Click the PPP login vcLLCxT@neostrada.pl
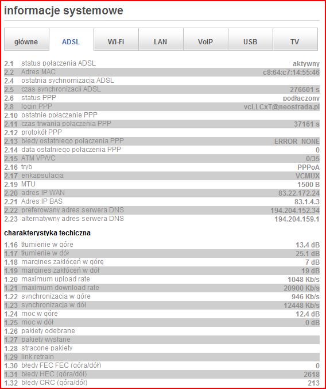 click(x=282, y=107)
